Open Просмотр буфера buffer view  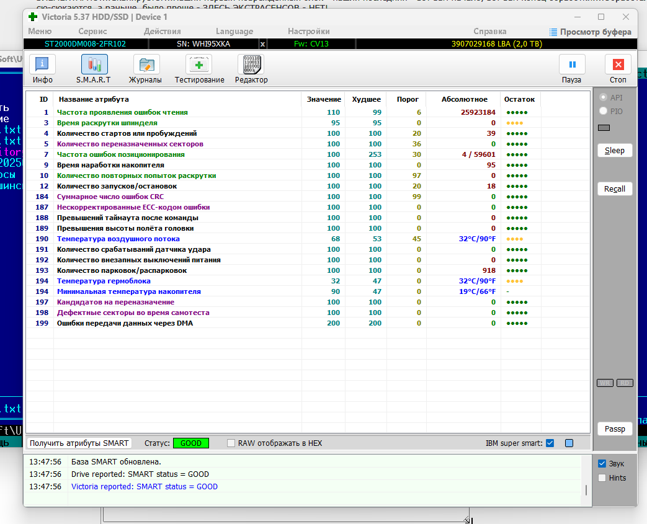(x=590, y=32)
